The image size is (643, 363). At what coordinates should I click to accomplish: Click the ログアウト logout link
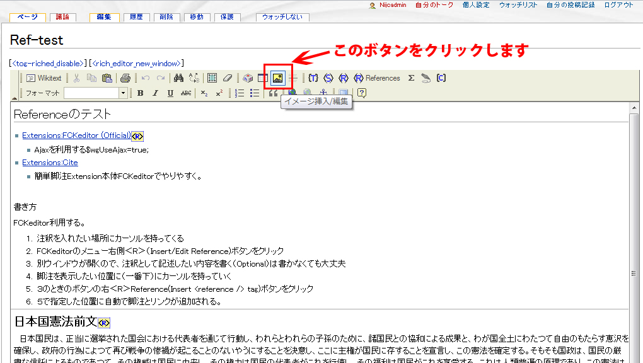[x=618, y=5]
